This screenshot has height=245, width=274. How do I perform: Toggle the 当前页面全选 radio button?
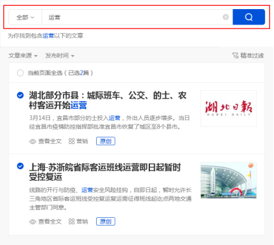coord(20,73)
